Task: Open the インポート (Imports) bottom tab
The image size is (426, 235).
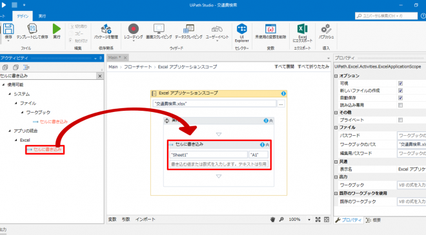Action: tap(145, 220)
